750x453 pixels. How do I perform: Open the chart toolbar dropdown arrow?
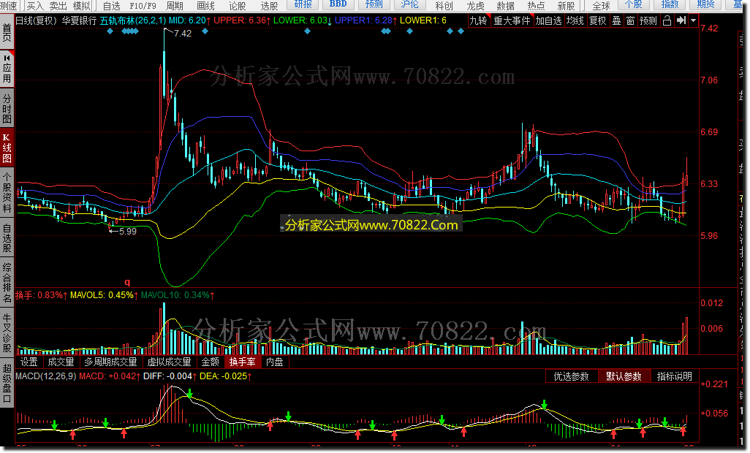point(693,20)
